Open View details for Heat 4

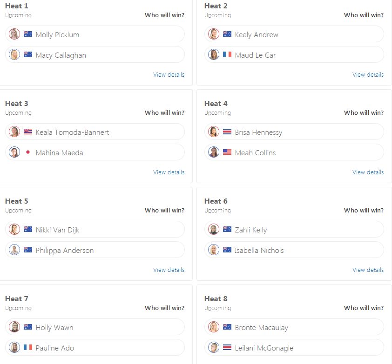point(368,172)
